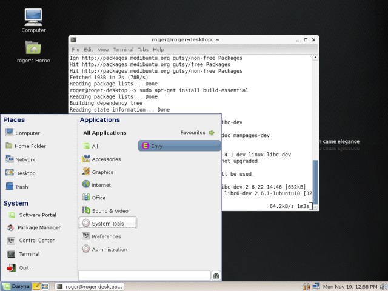Minimize the terminal window
Viewport: 388px width, 291px height.
coord(298,39)
